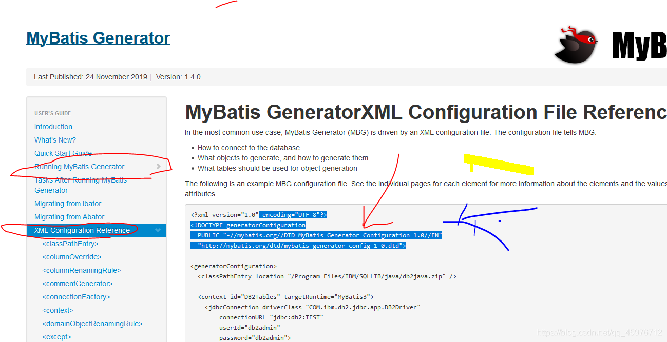The width and height of the screenshot is (667, 342).
Task: Click the context id="DB2Tables" code line
Action: 286,297
